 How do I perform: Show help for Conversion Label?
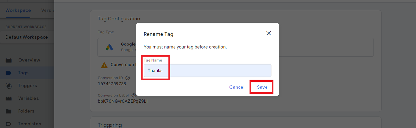(x=134, y=96)
